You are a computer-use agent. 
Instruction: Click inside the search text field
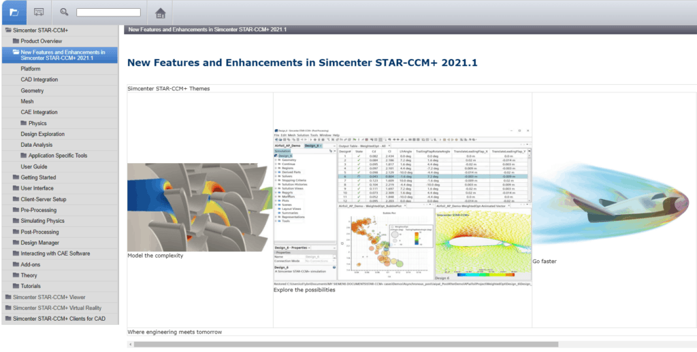tap(108, 12)
